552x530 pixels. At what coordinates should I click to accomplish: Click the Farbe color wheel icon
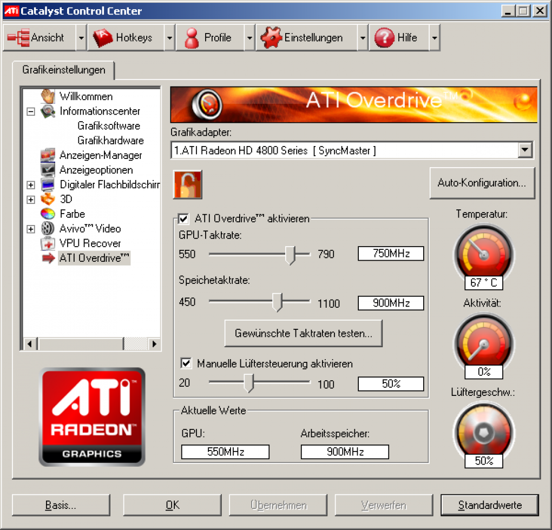pyautogui.click(x=48, y=214)
